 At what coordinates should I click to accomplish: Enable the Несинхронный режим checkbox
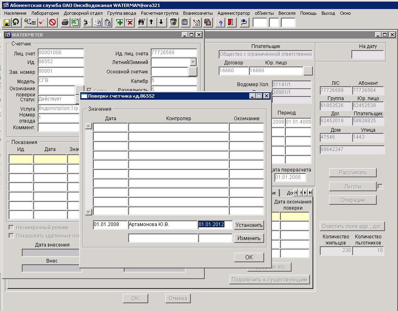11,227
